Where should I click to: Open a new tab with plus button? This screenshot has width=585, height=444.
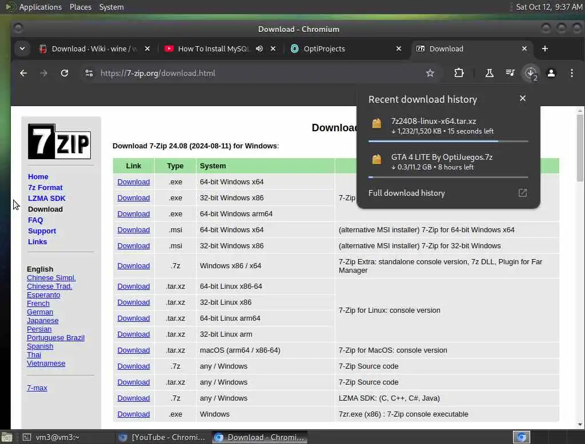coord(544,49)
